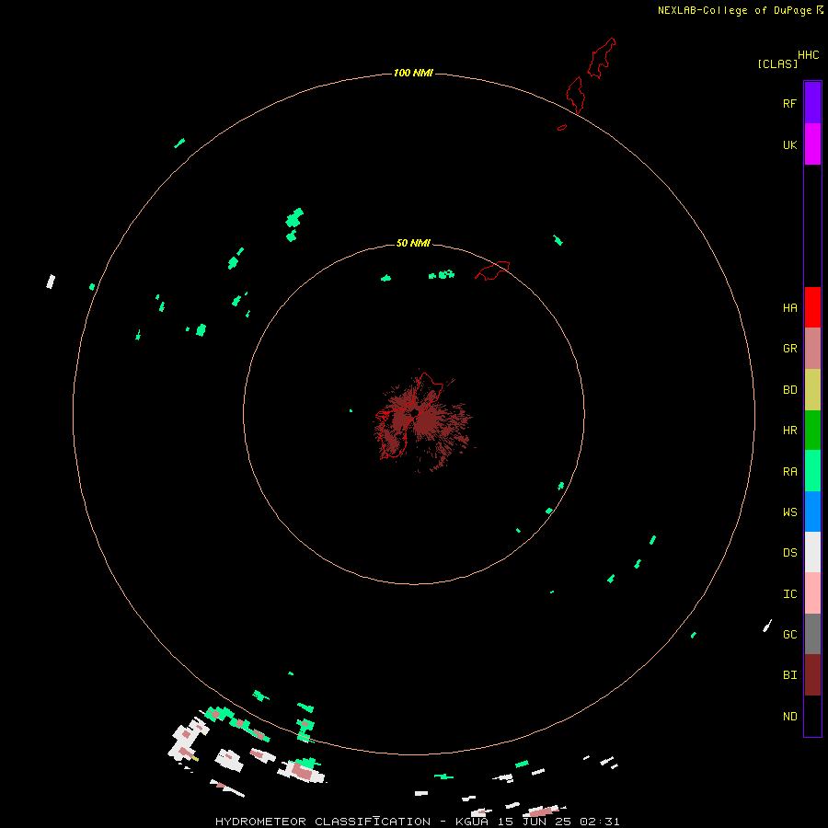
Task: Click the 50 NMI range ring label
Action: pos(413,243)
